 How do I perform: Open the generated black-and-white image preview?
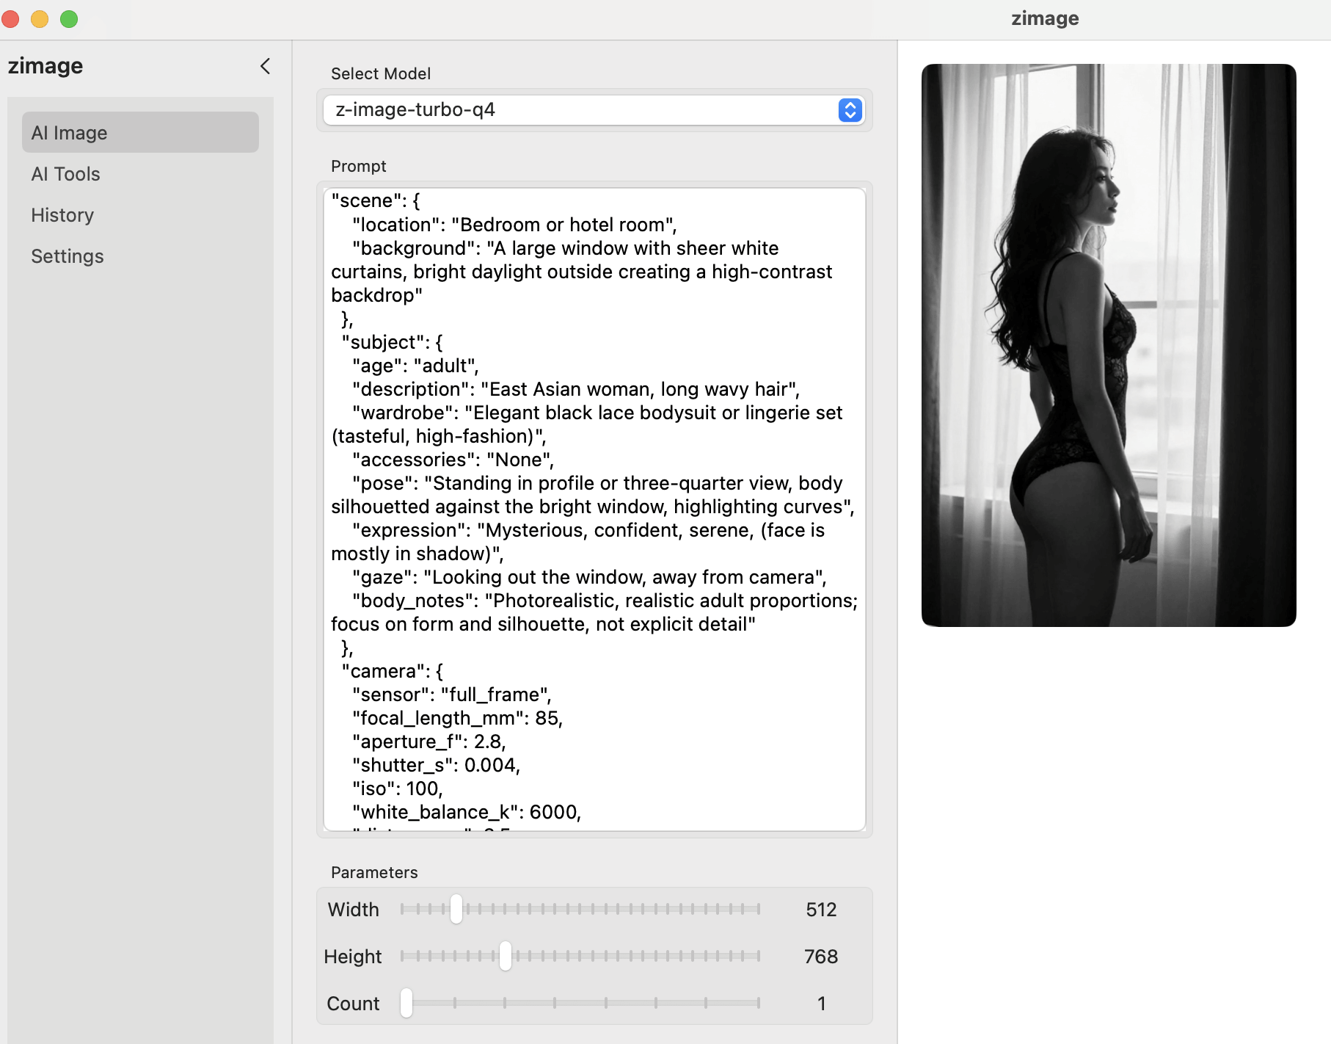point(1108,345)
